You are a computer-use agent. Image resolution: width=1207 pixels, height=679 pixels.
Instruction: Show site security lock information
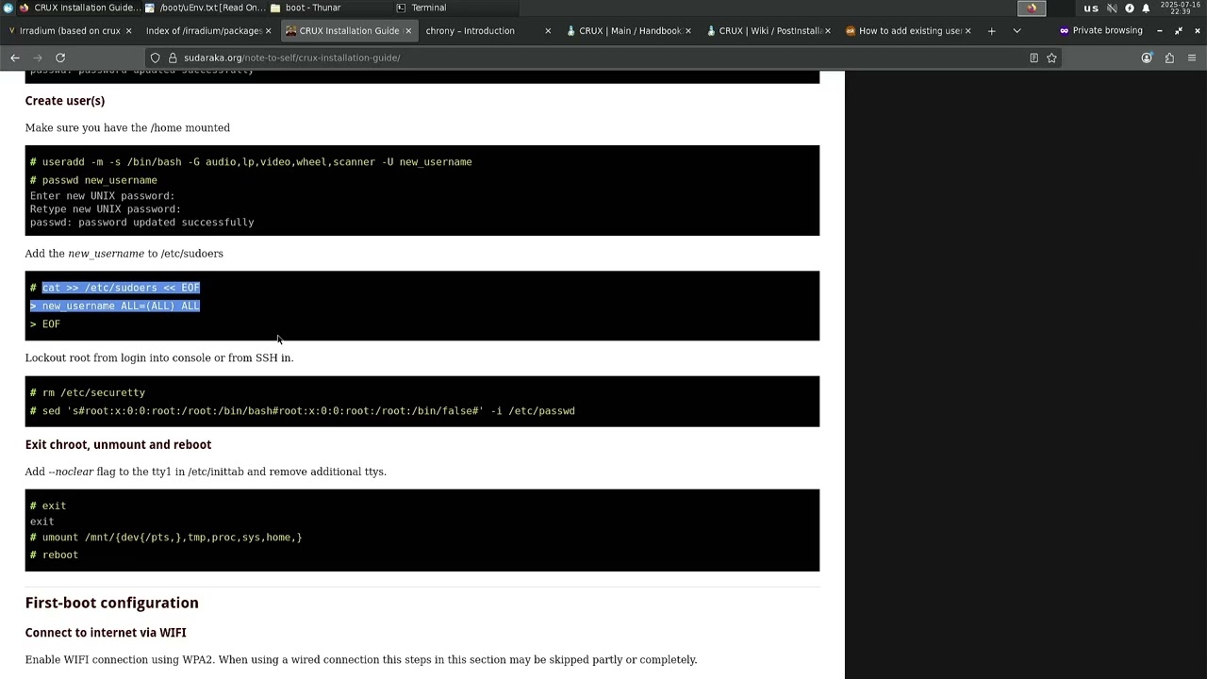[x=173, y=58]
